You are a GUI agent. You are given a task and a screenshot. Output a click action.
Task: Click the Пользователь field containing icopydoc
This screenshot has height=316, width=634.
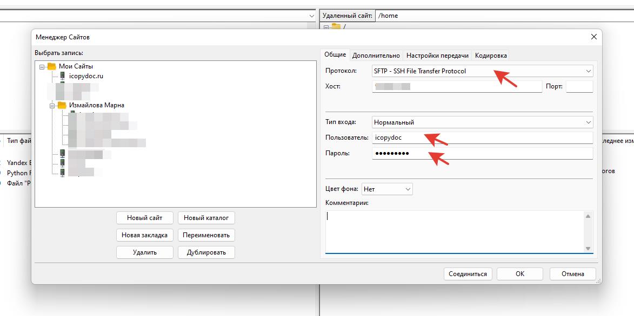tap(482, 138)
